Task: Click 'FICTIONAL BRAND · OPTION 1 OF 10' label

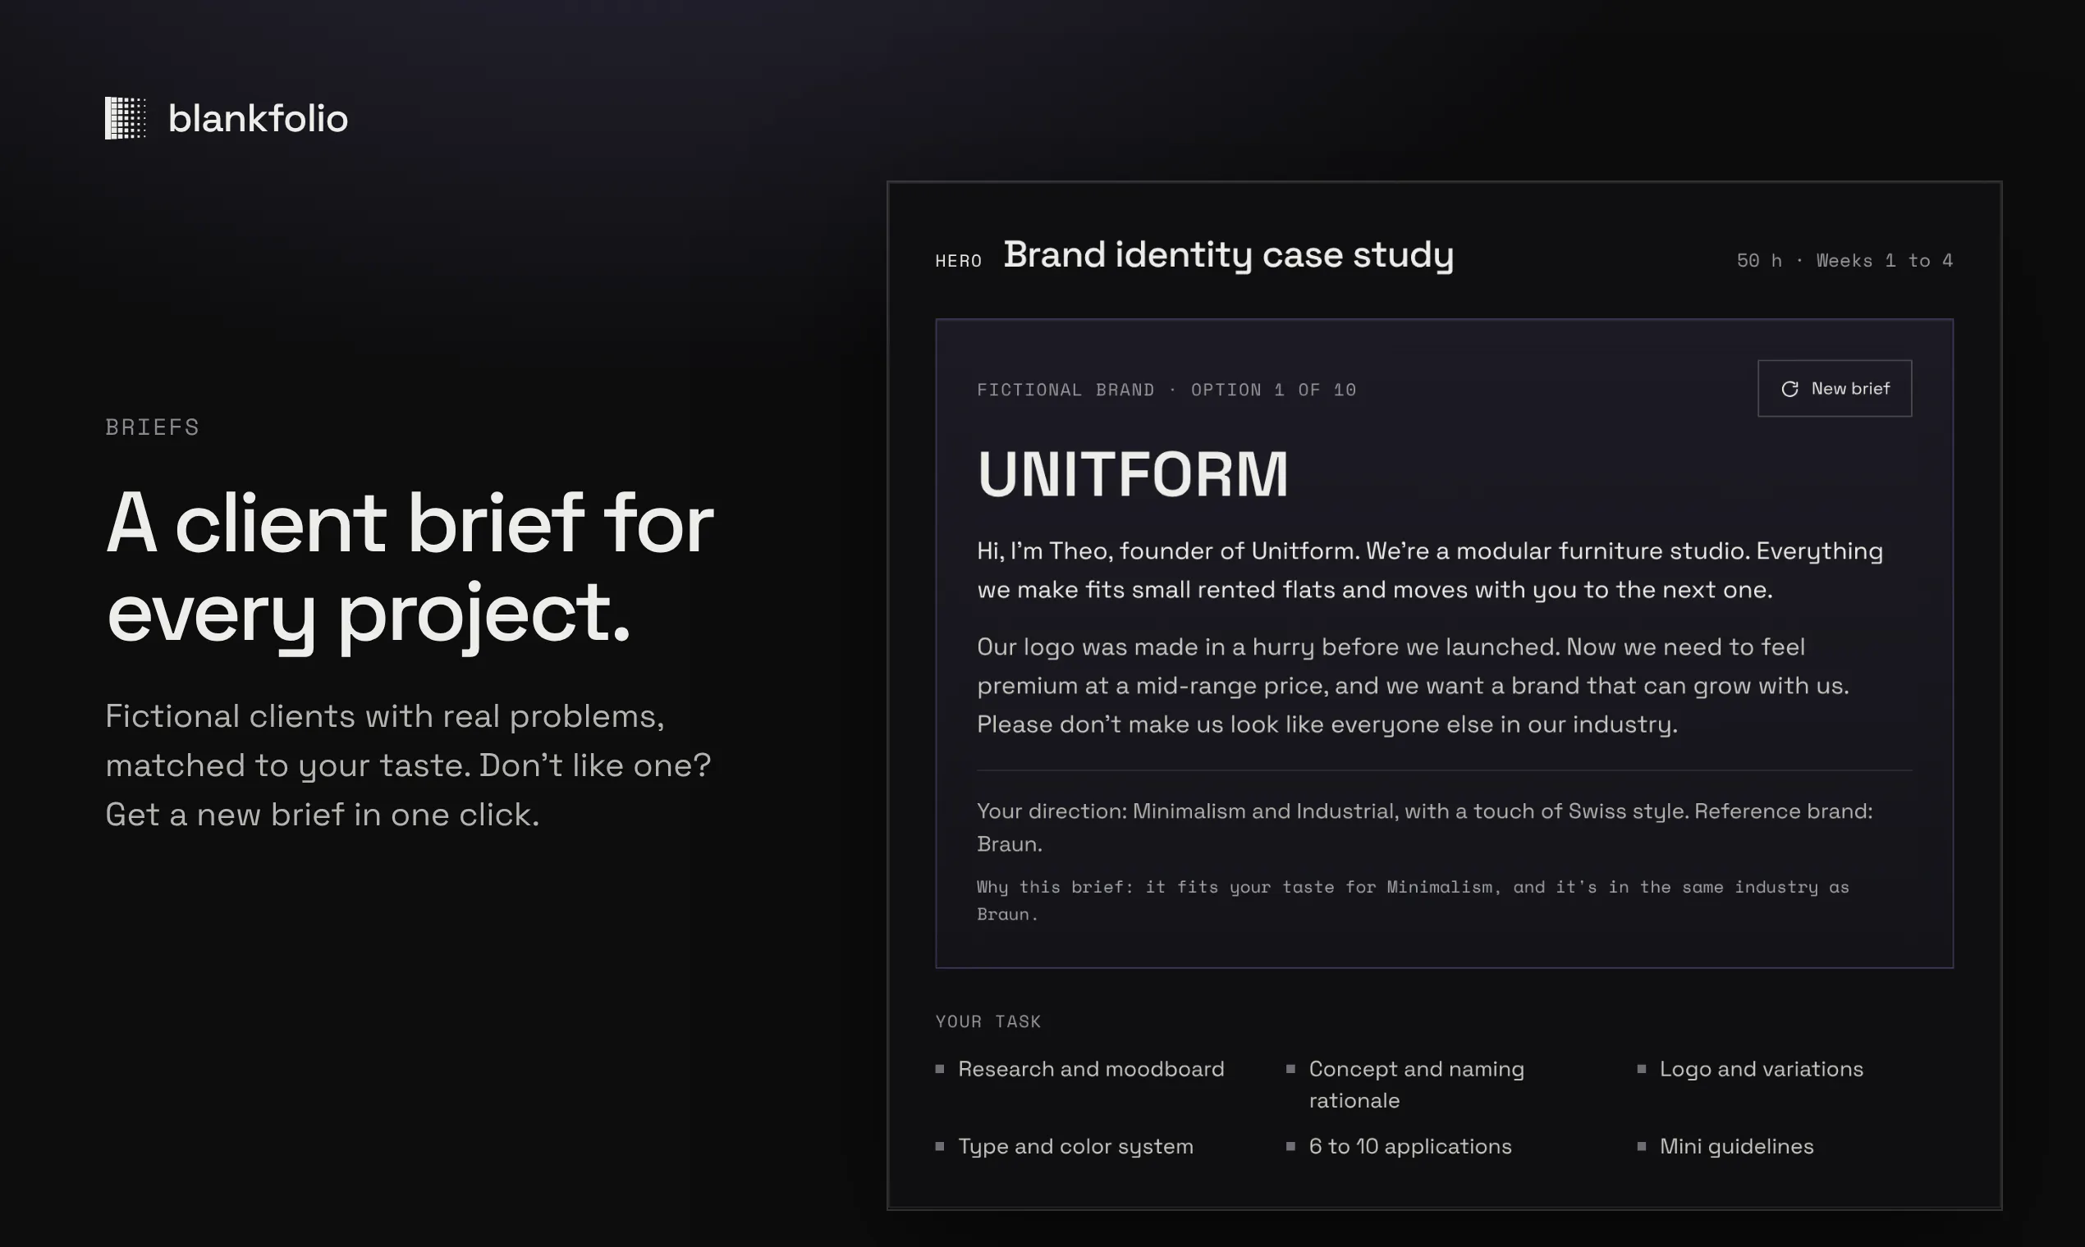Action: pos(1166,390)
